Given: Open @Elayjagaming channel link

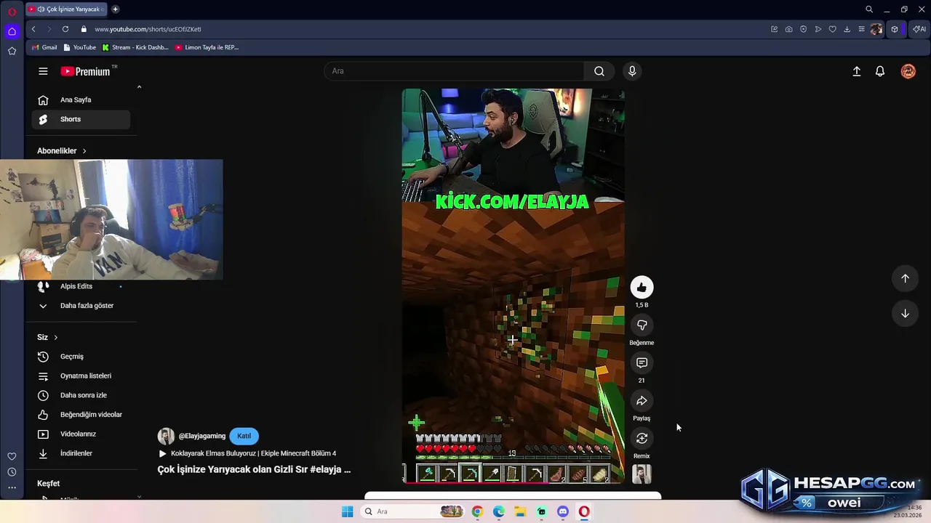Looking at the screenshot, I should 201,436.
